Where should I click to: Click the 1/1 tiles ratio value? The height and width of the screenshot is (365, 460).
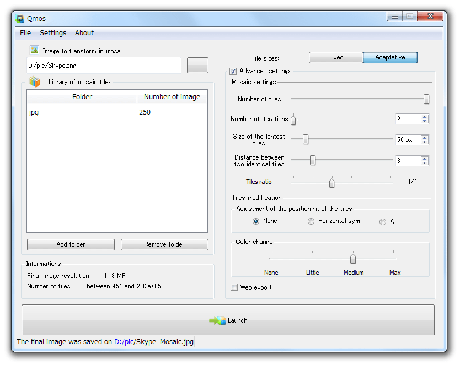413,182
